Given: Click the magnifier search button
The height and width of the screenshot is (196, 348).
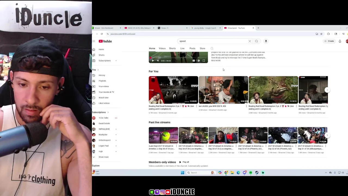Looking at the screenshot, I should [x=256, y=41].
